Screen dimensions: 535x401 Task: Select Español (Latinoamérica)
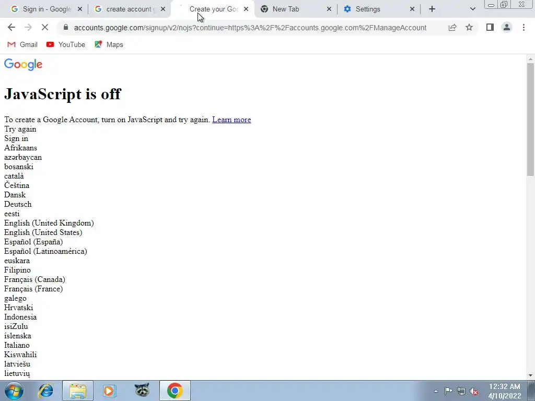pos(45,251)
